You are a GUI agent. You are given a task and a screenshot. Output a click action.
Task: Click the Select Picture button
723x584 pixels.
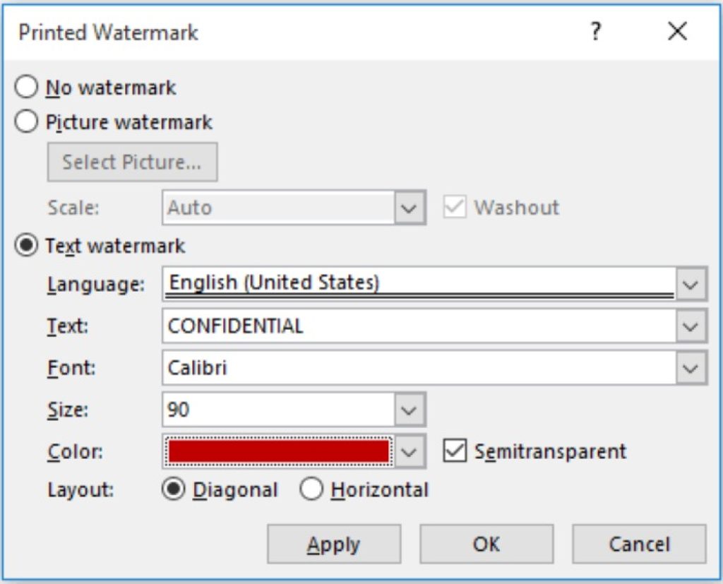pos(132,161)
